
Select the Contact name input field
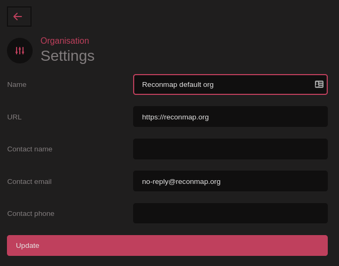(230, 149)
